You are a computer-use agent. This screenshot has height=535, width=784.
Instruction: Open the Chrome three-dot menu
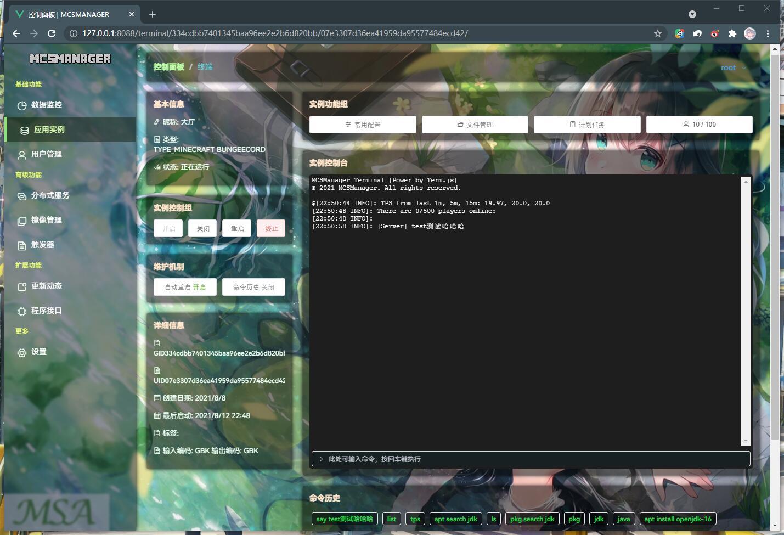[x=768, y=33]
